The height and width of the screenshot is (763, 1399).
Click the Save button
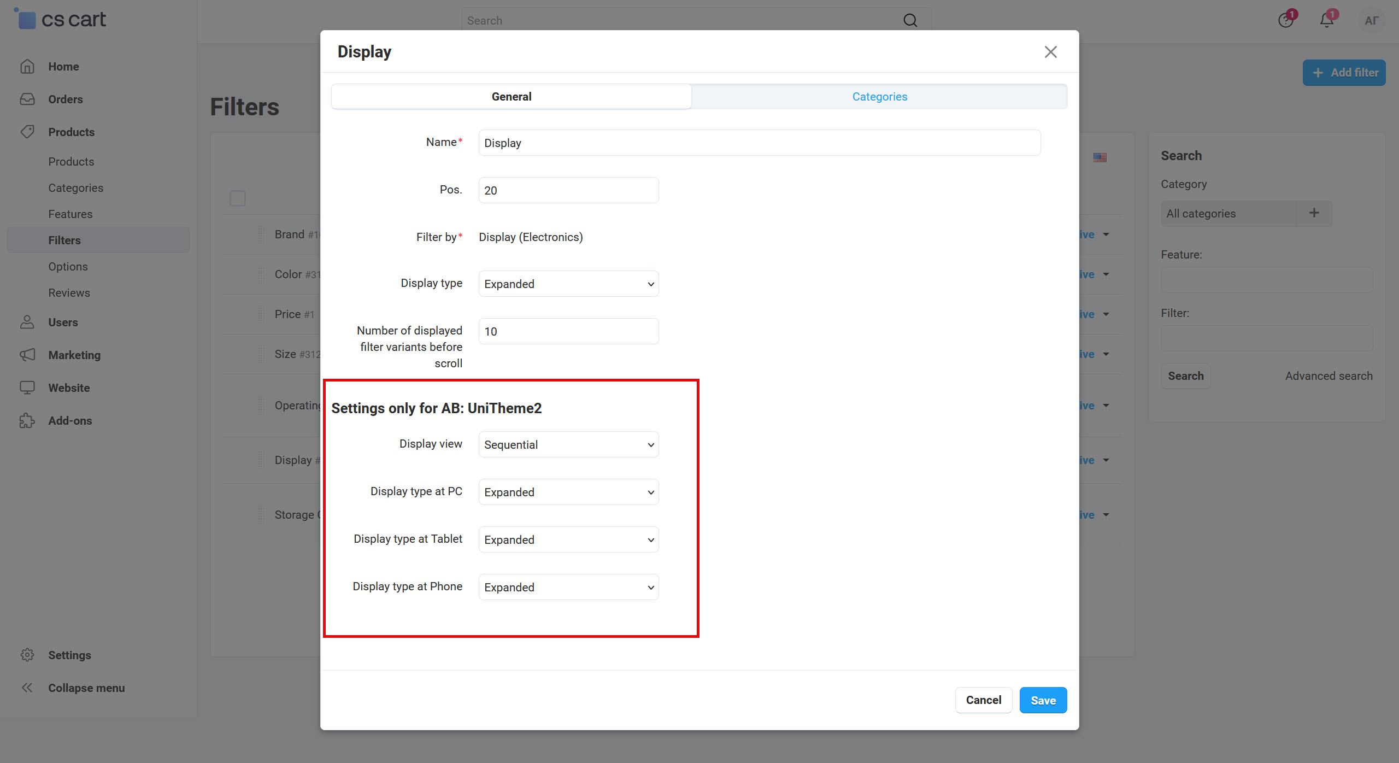click(1043, 700)
